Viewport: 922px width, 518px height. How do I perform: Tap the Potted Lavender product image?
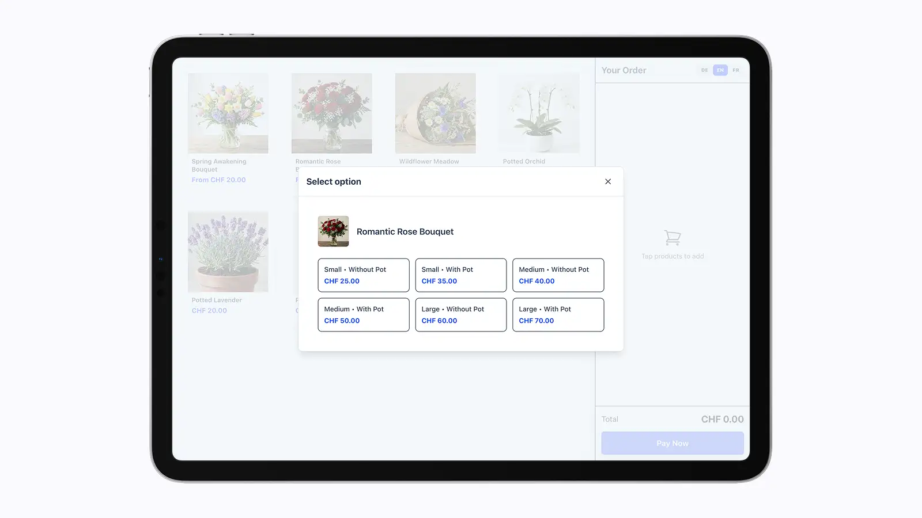(x=228, y=252)
